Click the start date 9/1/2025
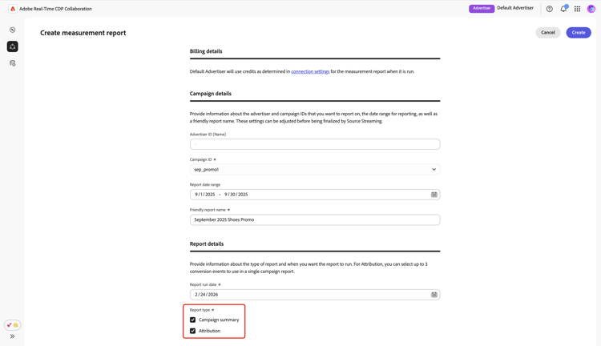This screenshot has width=601, height=346. point(204,195)
